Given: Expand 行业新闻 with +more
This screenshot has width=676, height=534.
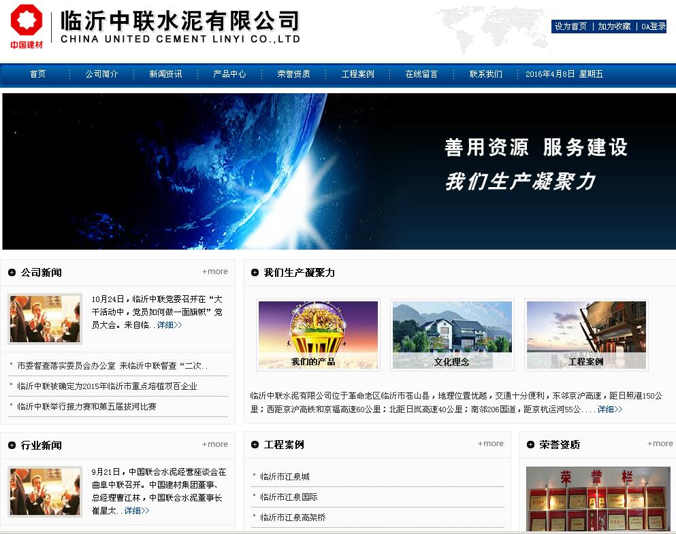Looking at the screenshot, I should click(215, 444).
